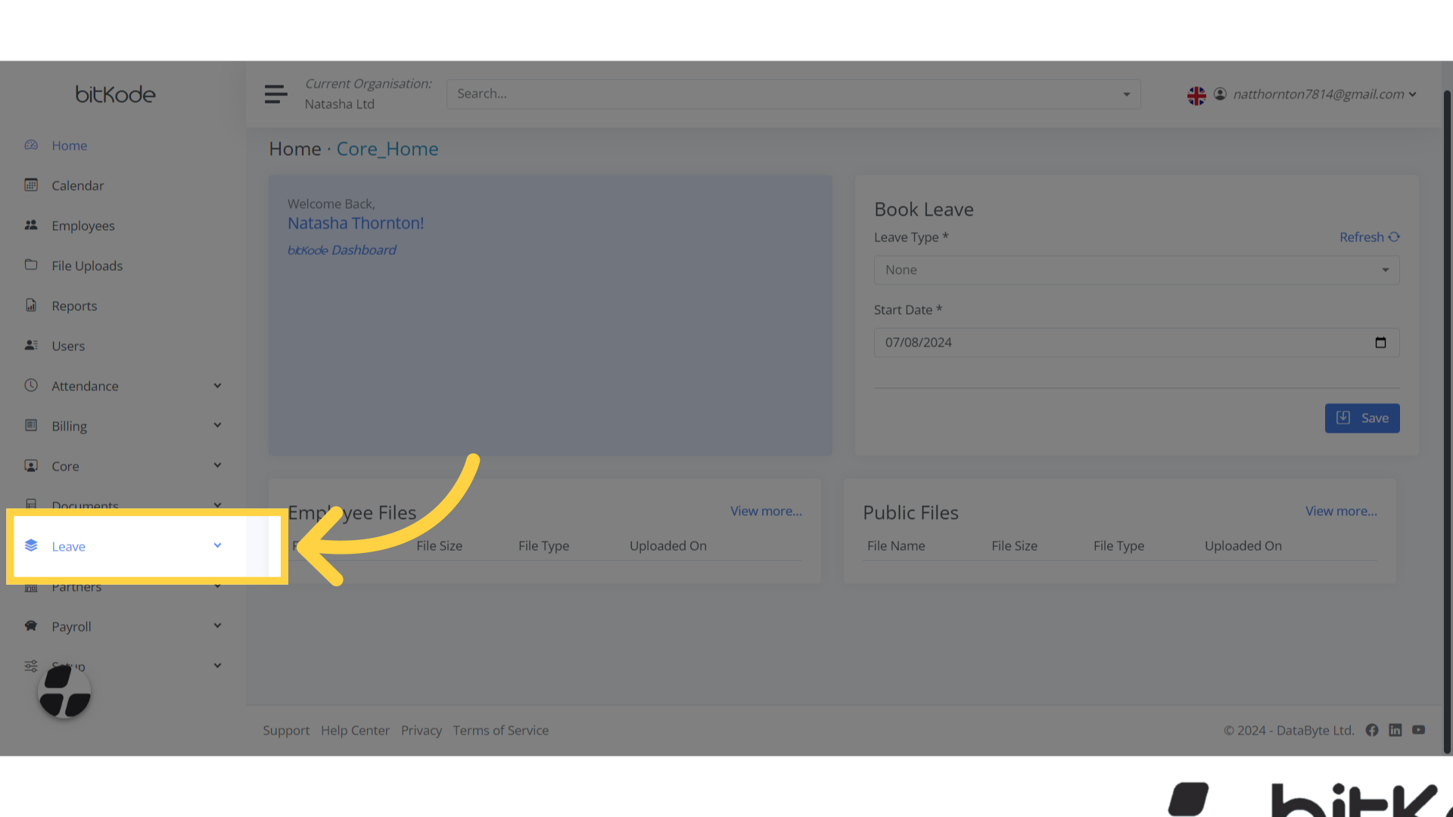Click the Core menu item
The image size is (1453, 817).
65,466
